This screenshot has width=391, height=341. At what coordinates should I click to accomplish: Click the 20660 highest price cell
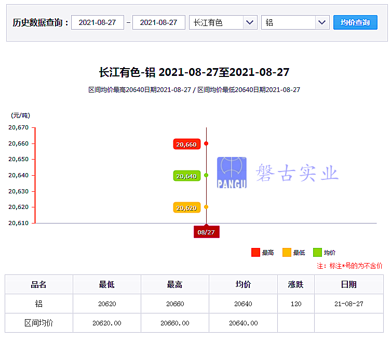175,304
